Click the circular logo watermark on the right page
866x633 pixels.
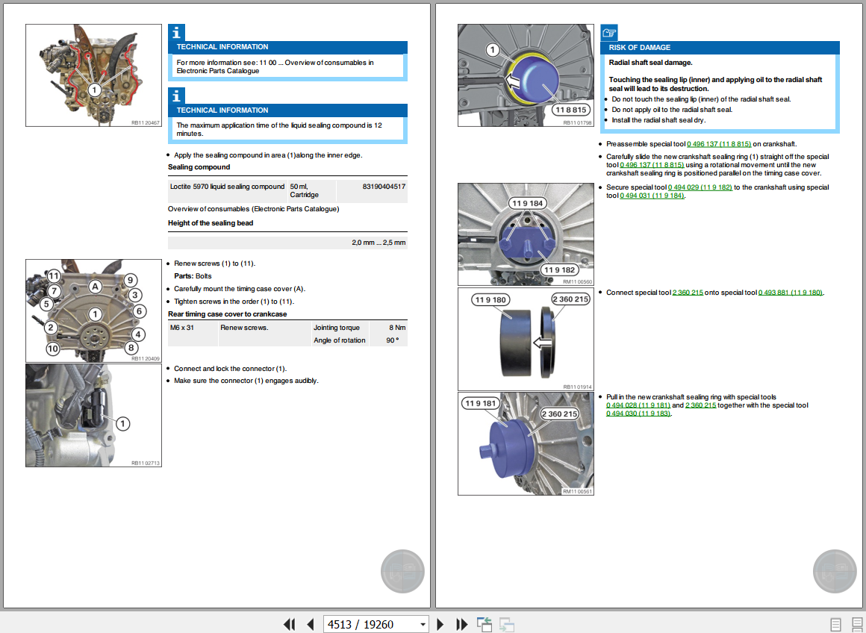834,571
